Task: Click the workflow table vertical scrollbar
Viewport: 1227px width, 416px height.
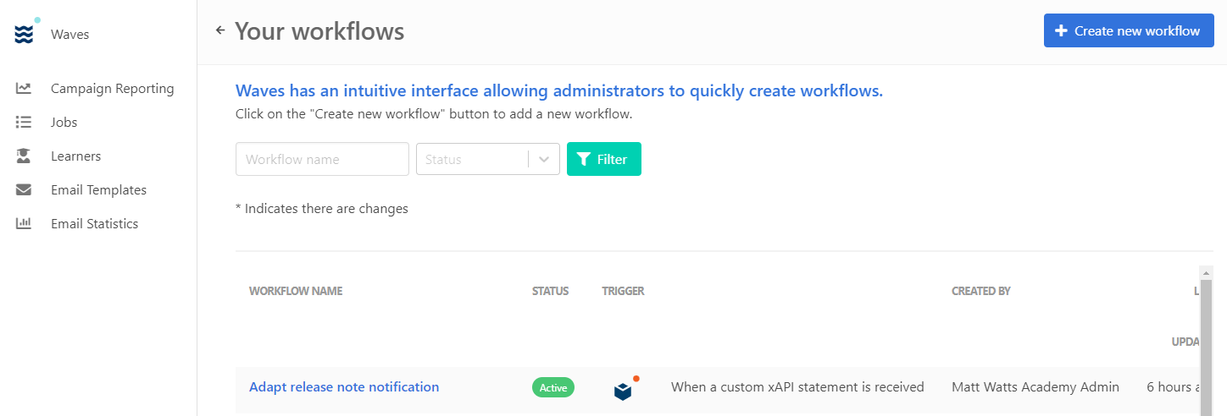Action: tap(1206, 340)
